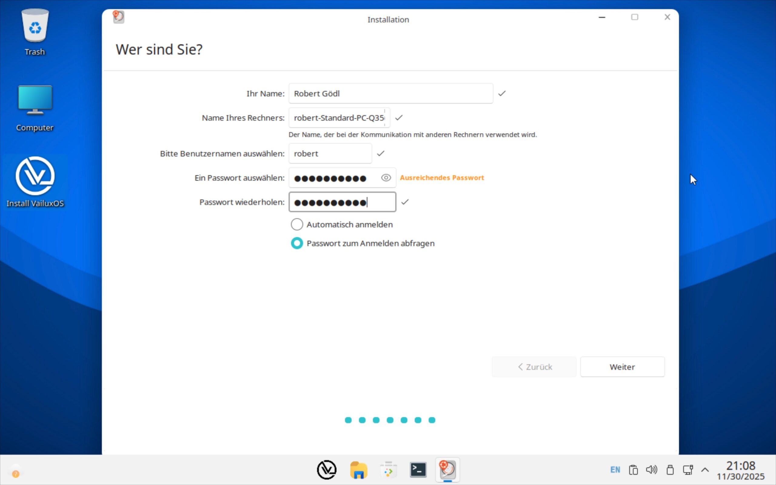This screenshot has height=485, width=776.
Task: Click the network icon in system tray
Action: pyautogui.click(x=687, y=470)
